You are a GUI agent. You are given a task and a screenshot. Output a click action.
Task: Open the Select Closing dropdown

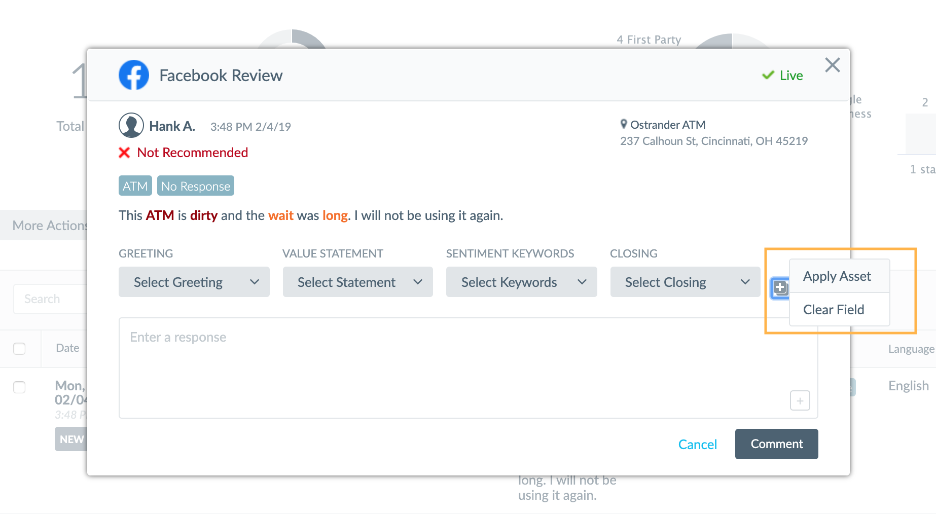[x=686, y=282]
